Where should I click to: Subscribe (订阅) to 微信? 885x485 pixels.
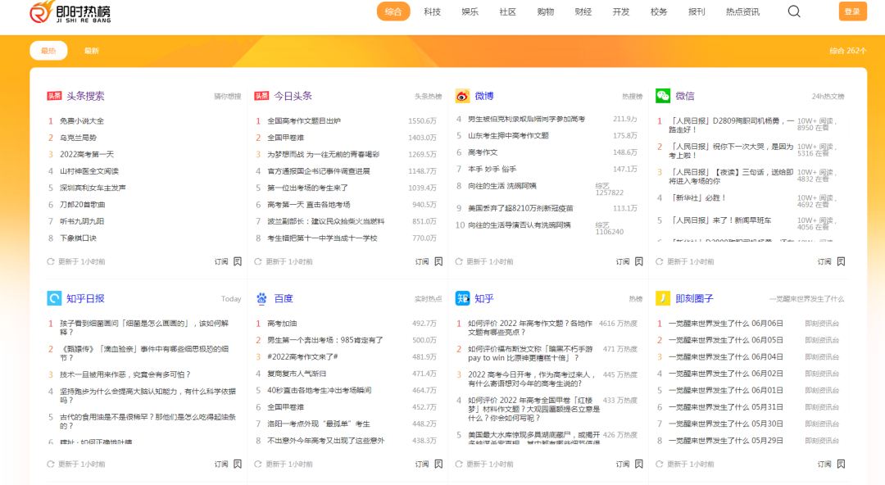click(x=824, y=261)
